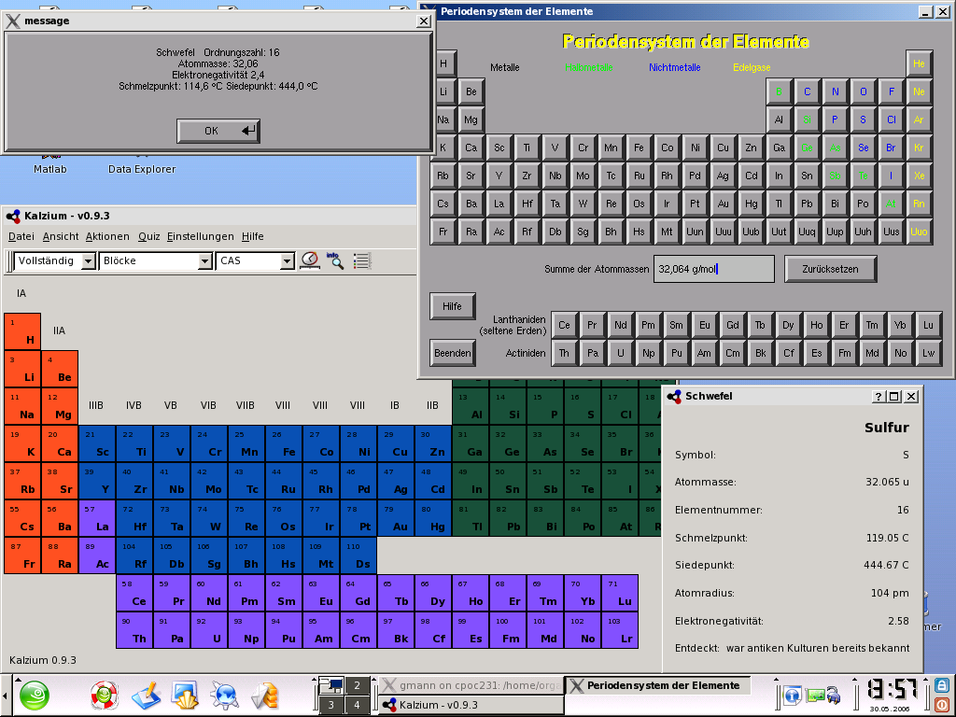956x717 pixels.
Task: Select the Ce lanthanide button in Periodensystem window
Action: (565, 325)
